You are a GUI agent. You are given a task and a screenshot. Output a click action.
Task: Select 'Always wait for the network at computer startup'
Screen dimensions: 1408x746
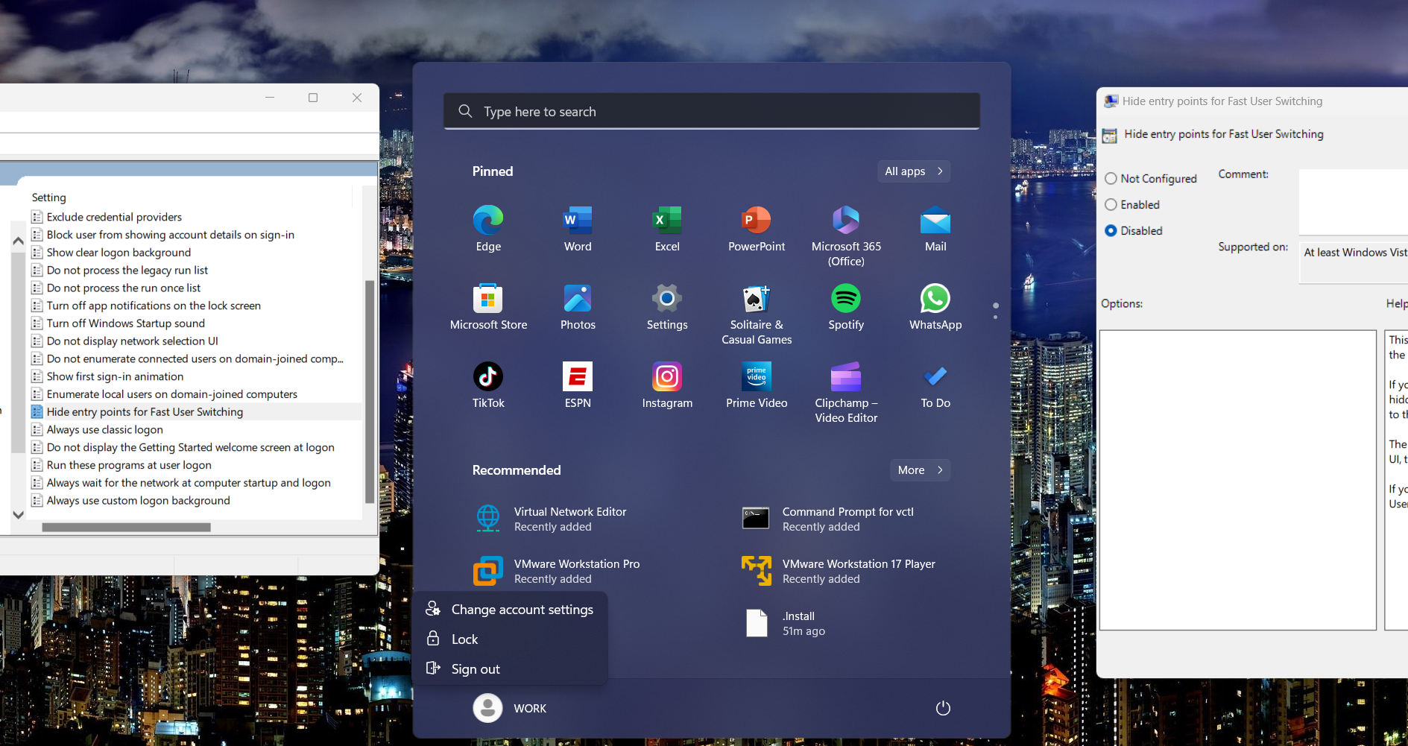click(x=189, y=483)
